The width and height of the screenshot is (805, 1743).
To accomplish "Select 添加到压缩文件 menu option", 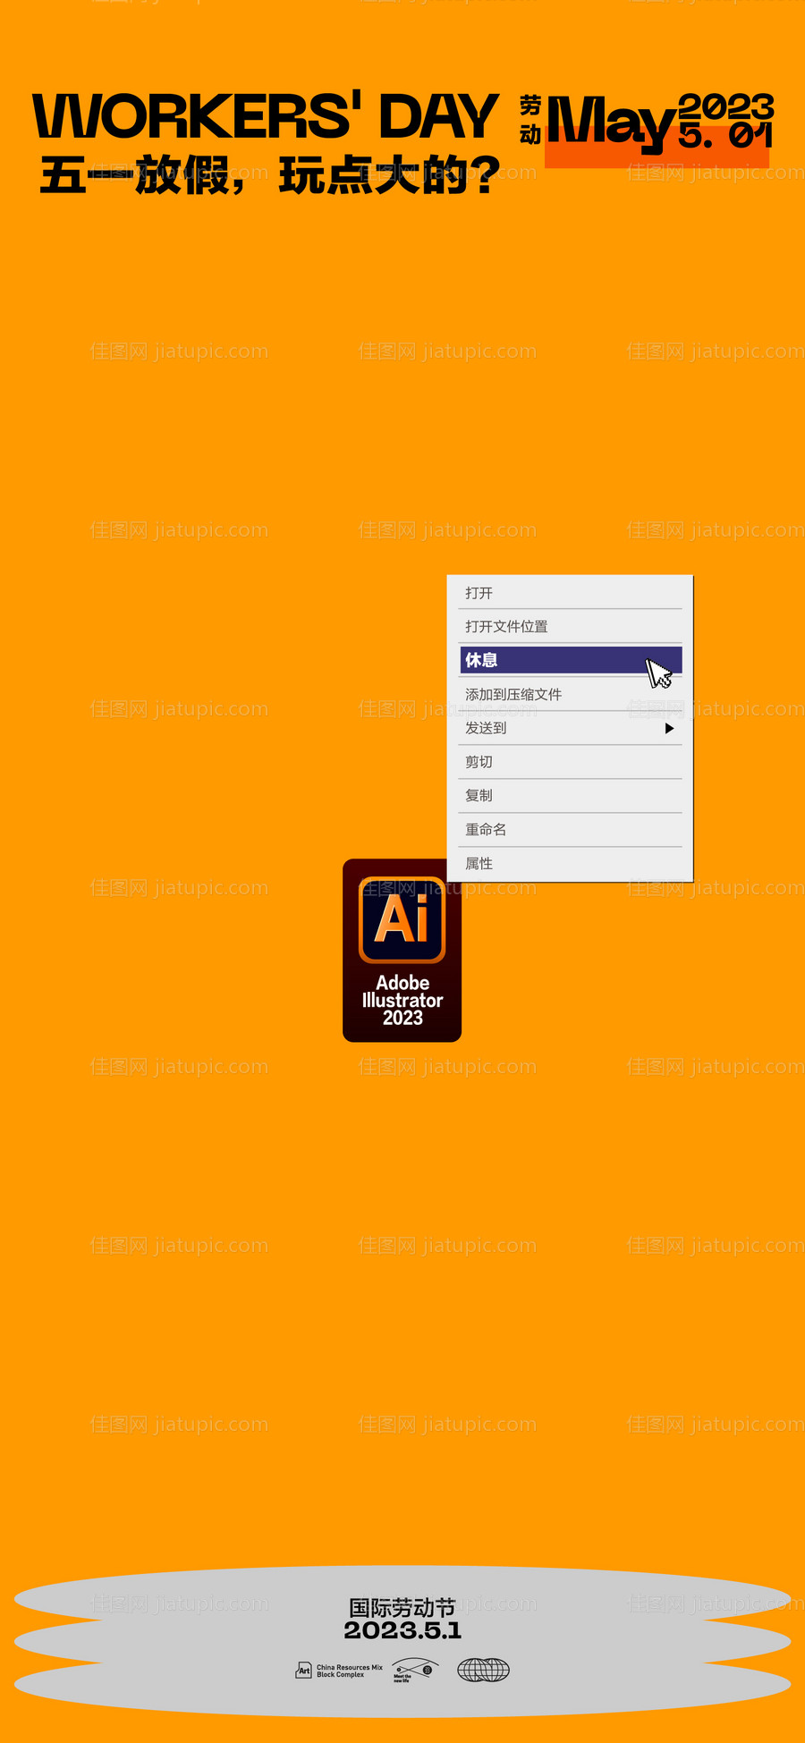I will coord(513,695).
